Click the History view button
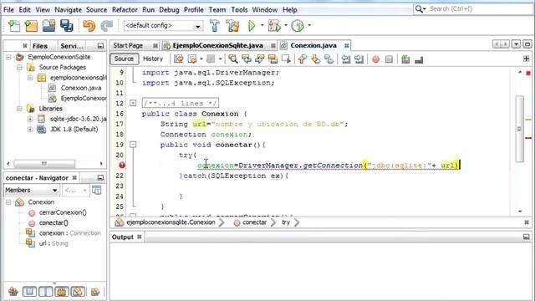 click(153, 59)
